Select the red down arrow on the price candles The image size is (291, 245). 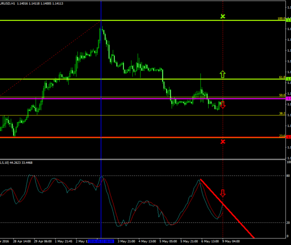pos(223,105)
